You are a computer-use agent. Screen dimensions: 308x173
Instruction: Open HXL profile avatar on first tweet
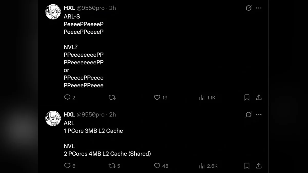click(53, 12)
